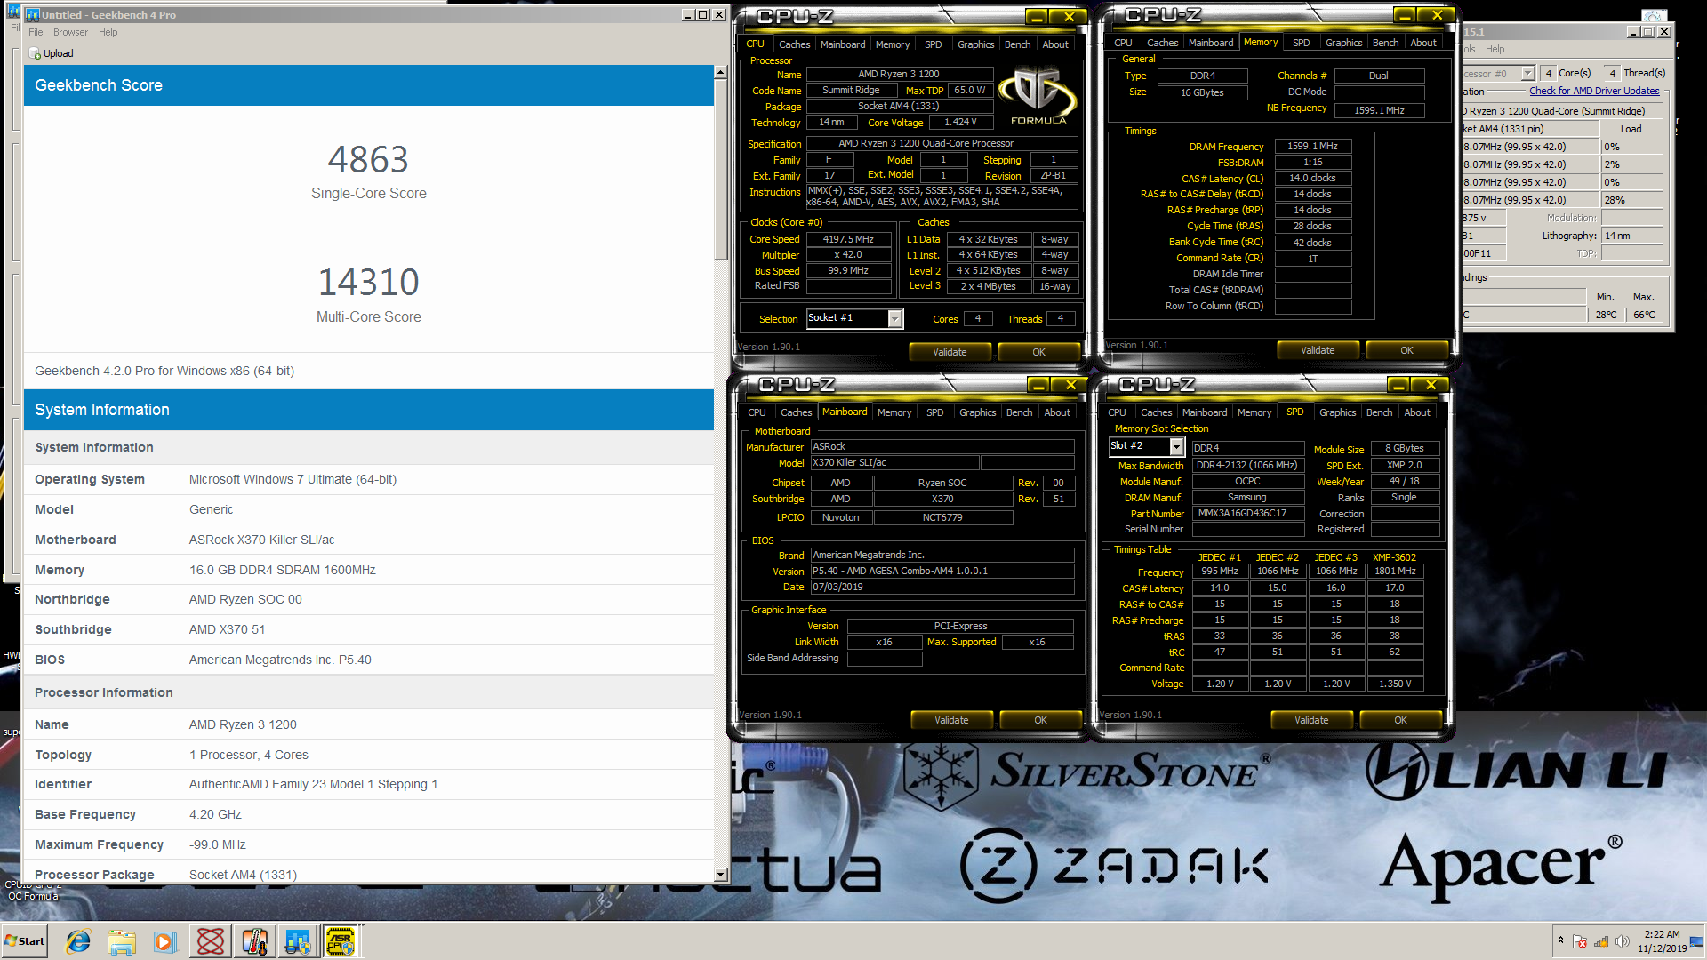Close the CPU-Z SPD window
Screen dimensions: 1707x960
pos(1431,385)
